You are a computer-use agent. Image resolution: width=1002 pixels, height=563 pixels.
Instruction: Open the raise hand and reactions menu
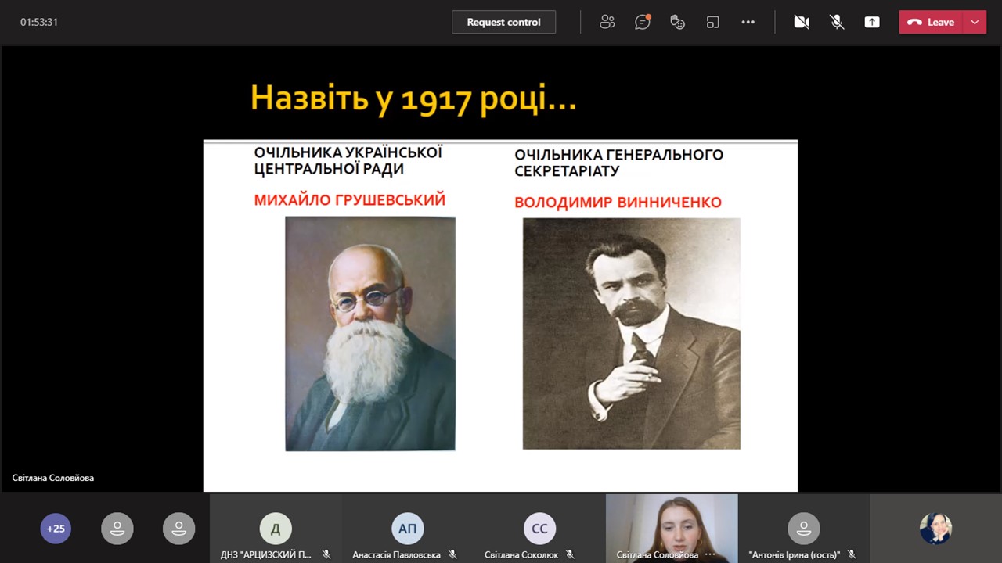pos(678,22)
